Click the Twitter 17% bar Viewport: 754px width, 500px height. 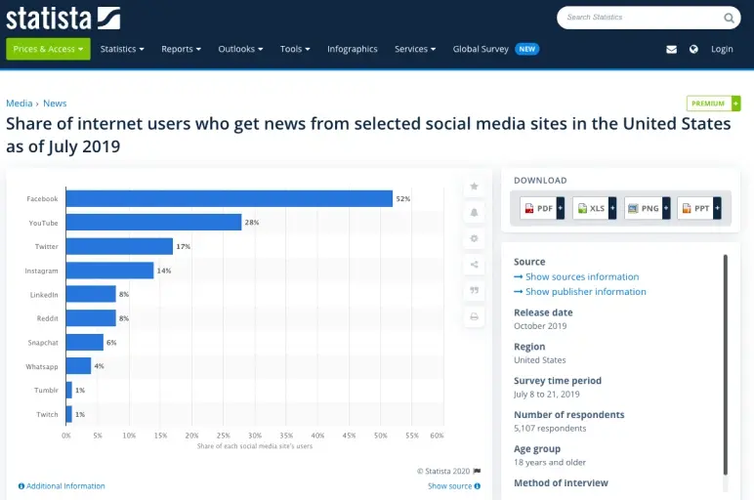click(119, 246)
